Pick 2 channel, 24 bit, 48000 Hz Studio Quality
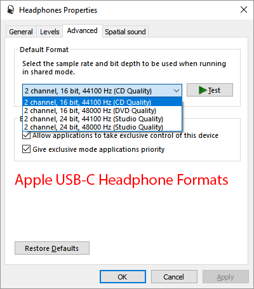The width and height of the screenshot is (254, 289). pyautogui.click(x=102, y=127)
